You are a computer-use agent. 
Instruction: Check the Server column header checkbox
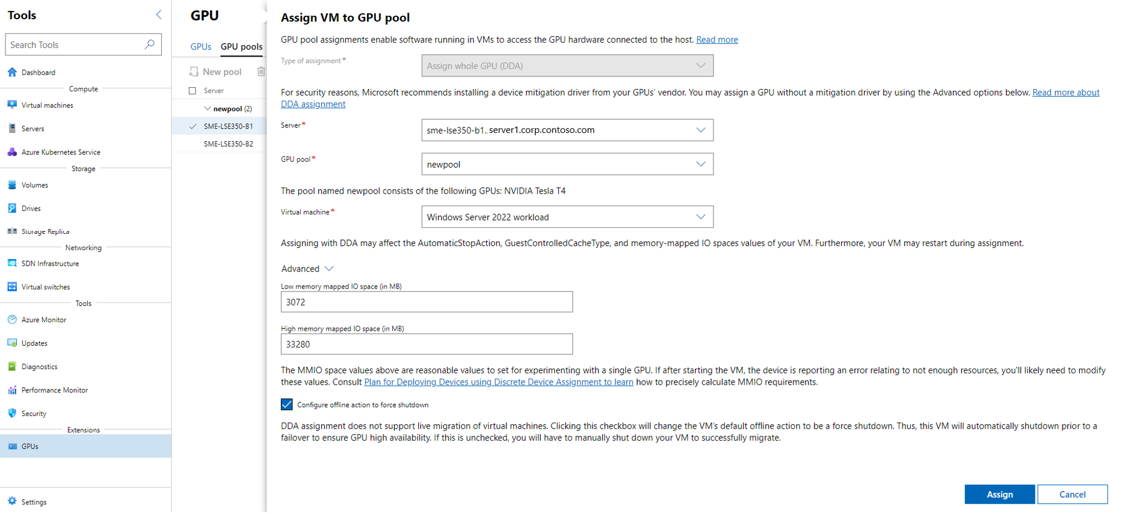[x=193, y=91]
